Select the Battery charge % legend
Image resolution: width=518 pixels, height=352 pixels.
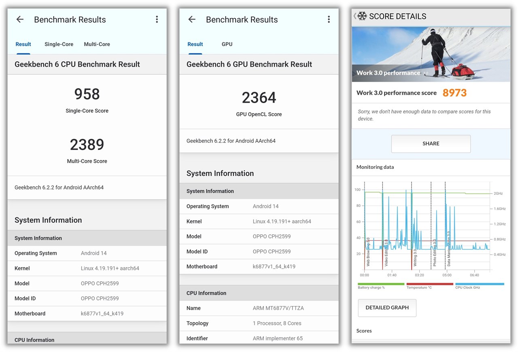[x=381, y=286]
